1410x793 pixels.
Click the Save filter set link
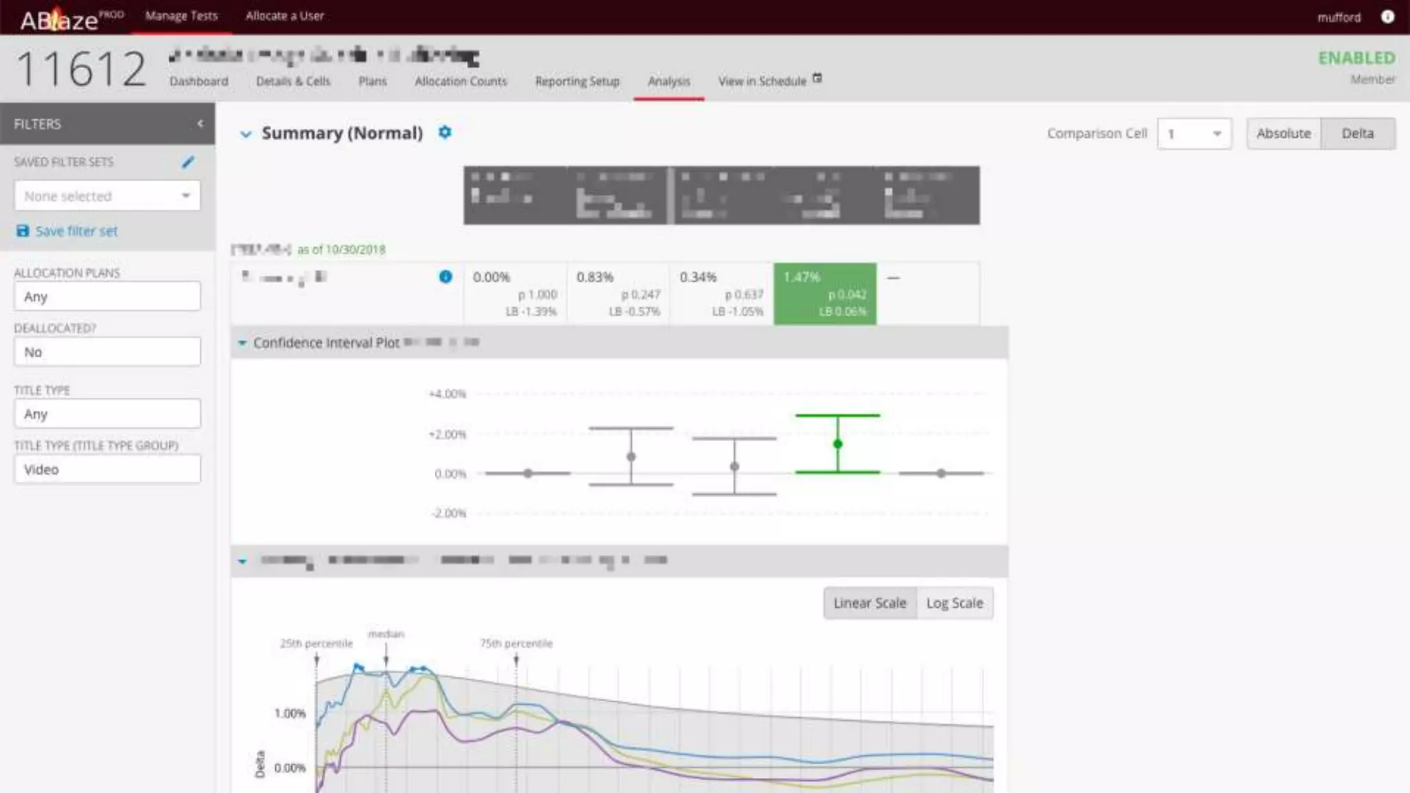(x=76, y=231)
